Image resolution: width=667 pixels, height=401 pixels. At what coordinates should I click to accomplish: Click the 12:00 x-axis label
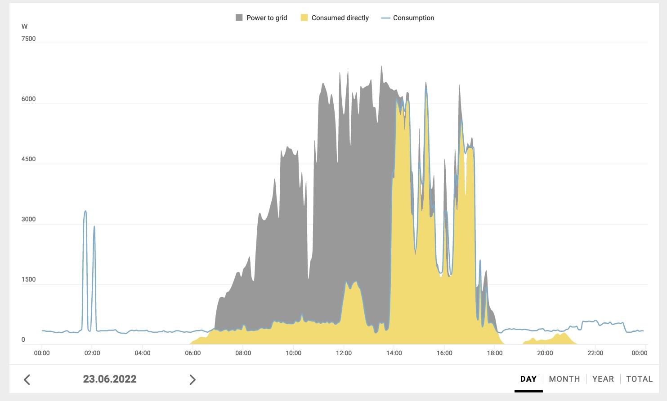tap(344, 353)
